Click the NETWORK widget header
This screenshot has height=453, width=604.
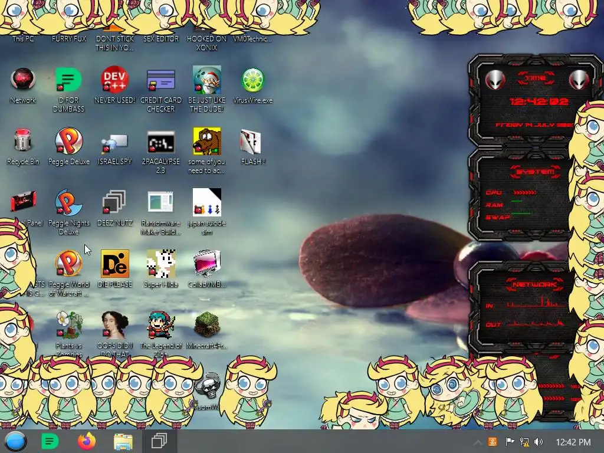pyautogui.click(x=535, y=285)
